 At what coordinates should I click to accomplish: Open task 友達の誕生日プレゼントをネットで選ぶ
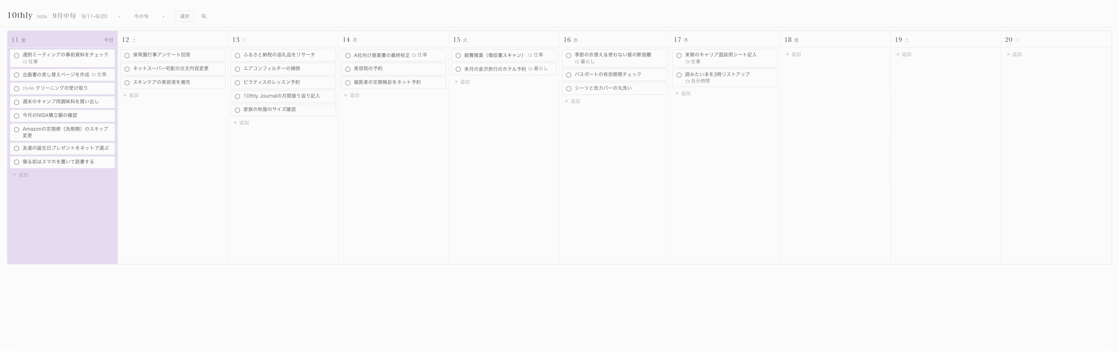[x=62, y=149]
